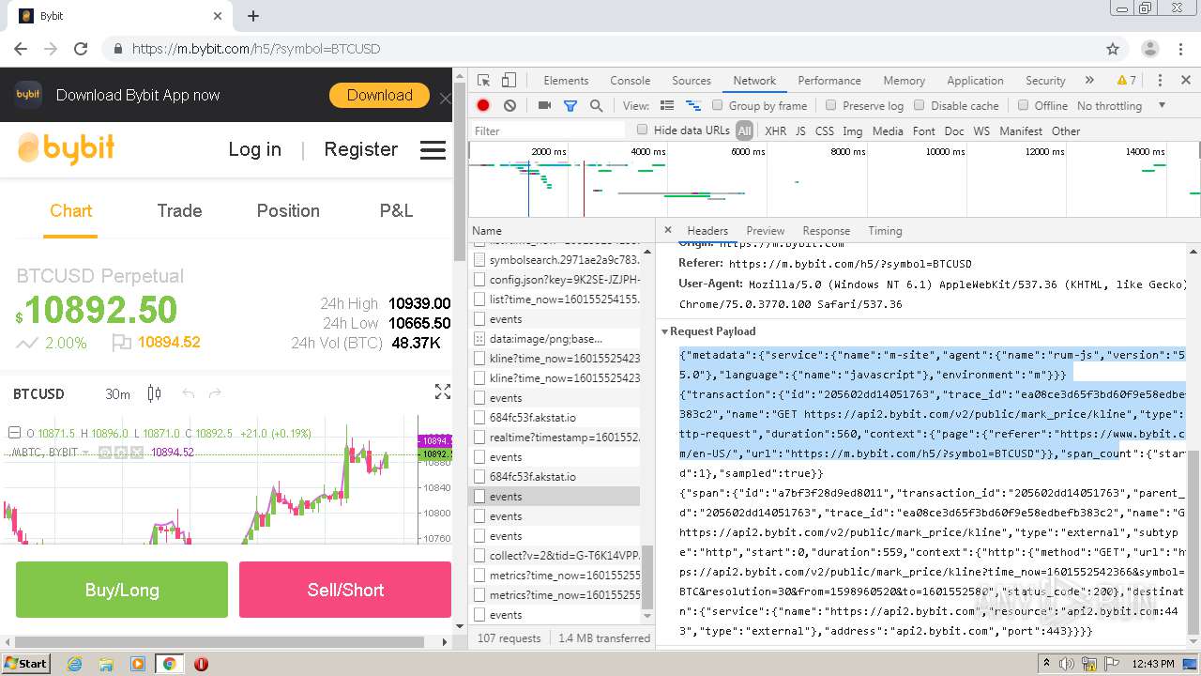The height and width of the screenshot is (676, 1201).
Task: Open the Preview tab of request
Action: (766, 231)
